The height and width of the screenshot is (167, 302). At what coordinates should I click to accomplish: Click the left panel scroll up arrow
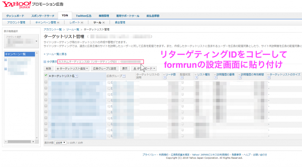pyautogui.click(x=37, y=53)
